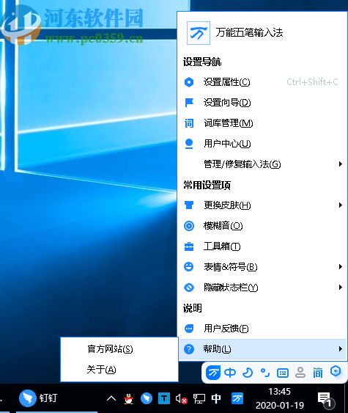Viewport: 348px width, 413px height.
Task: Click the hexagon settings icon on status bar
Action: 336,371
